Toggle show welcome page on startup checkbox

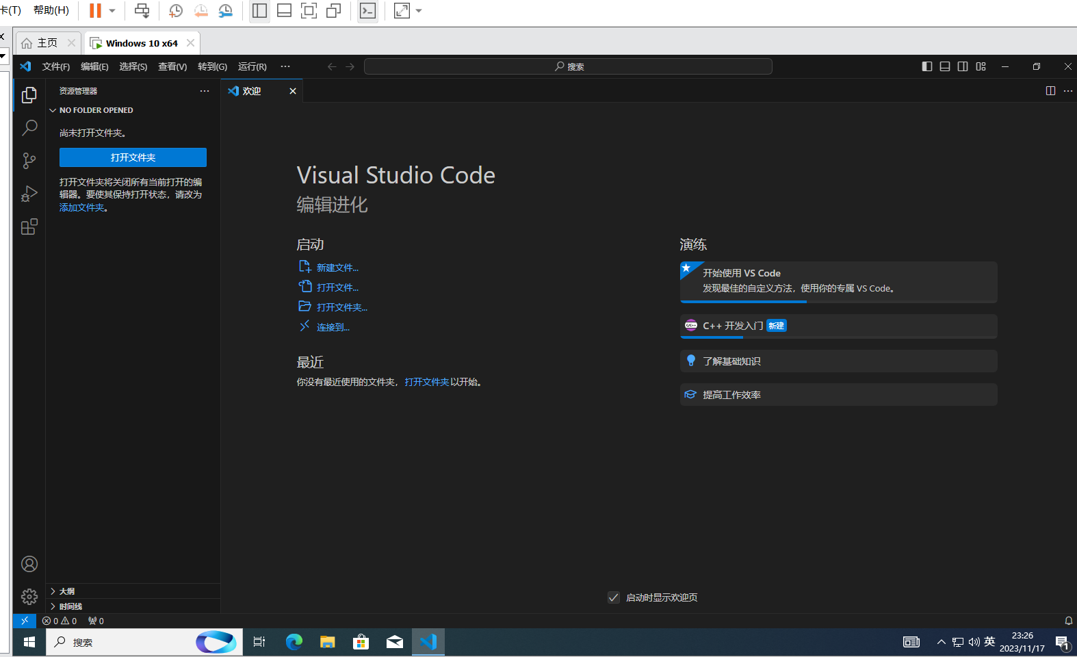pos(614,597)
